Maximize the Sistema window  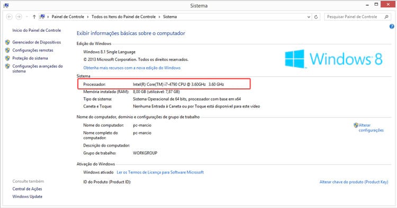[376, 5]
